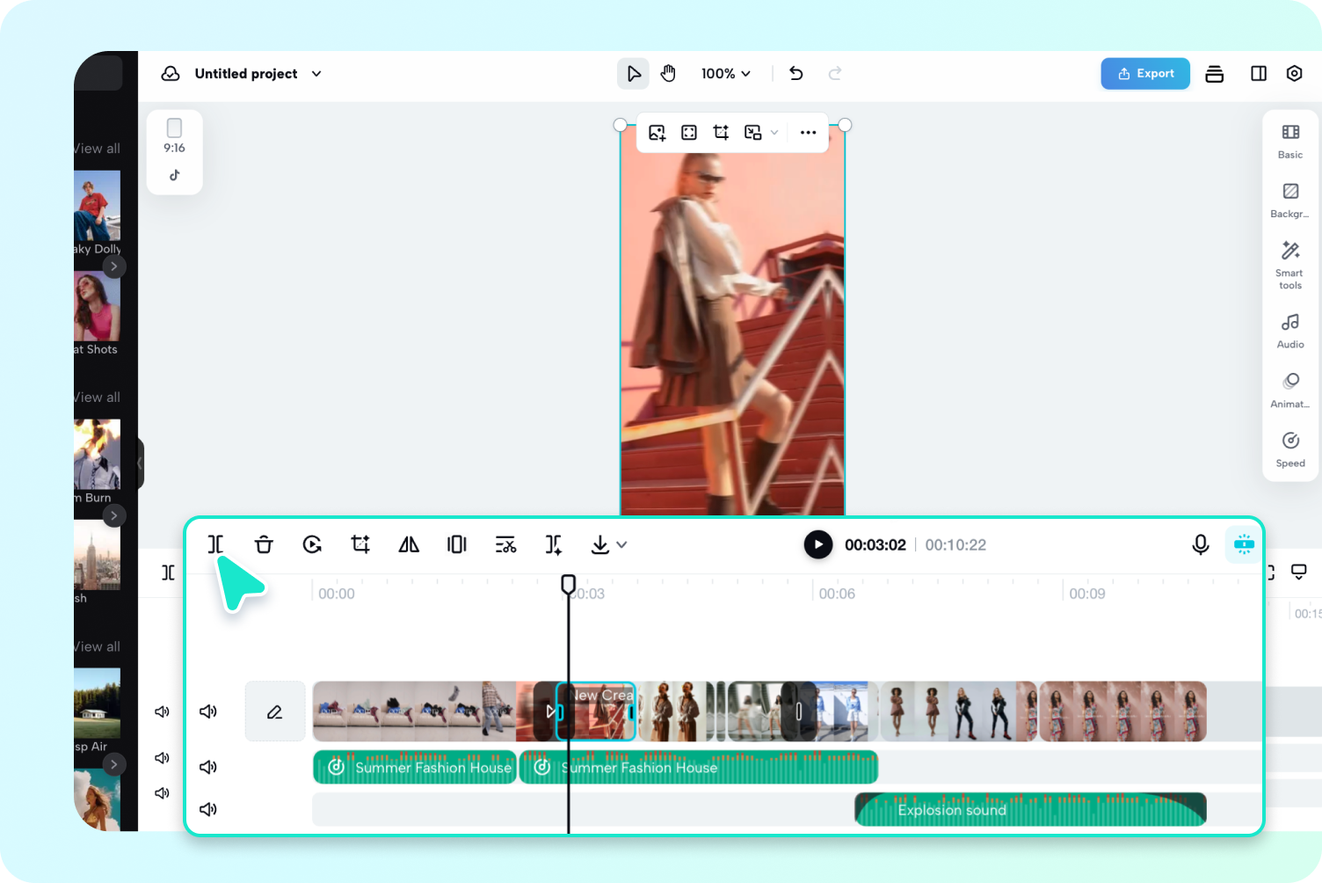Open the Speed panel on the right sidebar
1322x883 pixels.
pyautogui.click(x=1289, y=448)
